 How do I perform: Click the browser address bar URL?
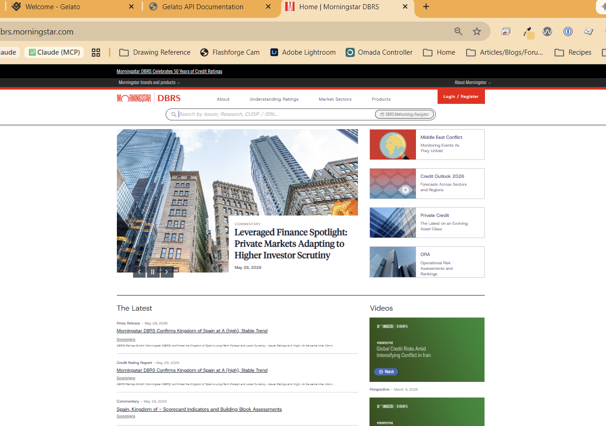pos(37,32)
